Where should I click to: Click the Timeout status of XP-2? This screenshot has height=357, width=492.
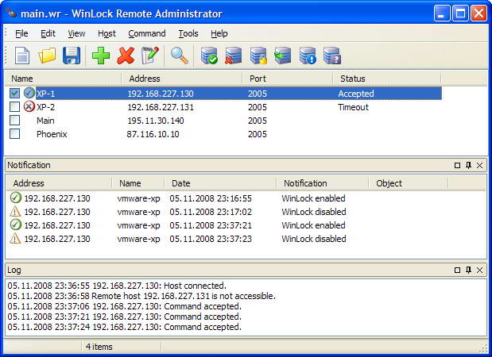click(354, 107)
